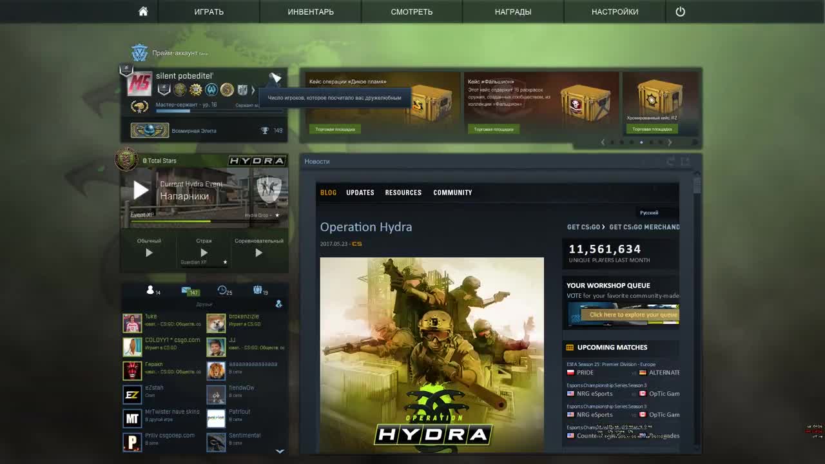Click the power quit icon
Screen dimensions: 825x464
(x=680, y=12)
